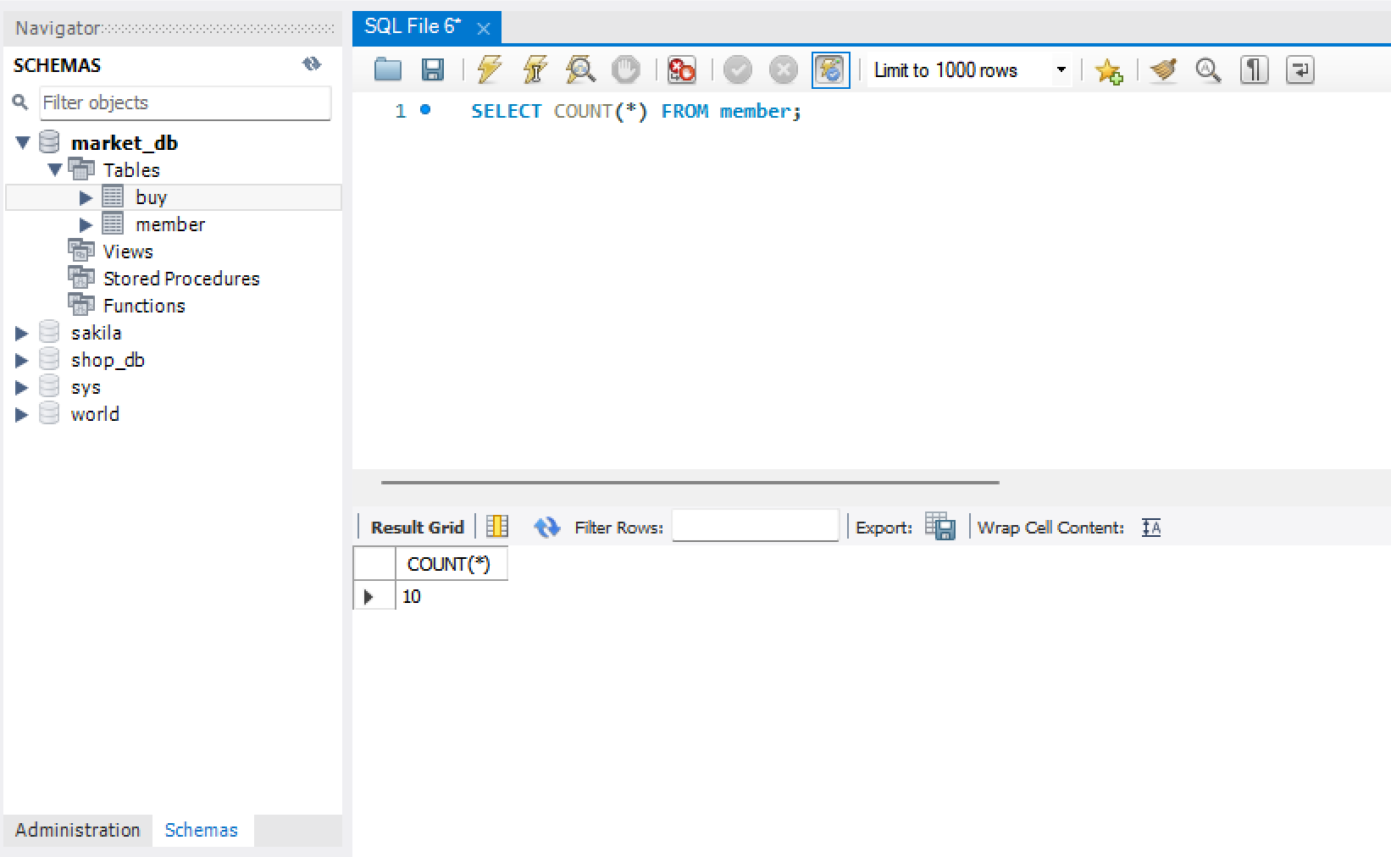Toggle the result grid form editor icon
1391x857 pixels.
coord(497,527)
